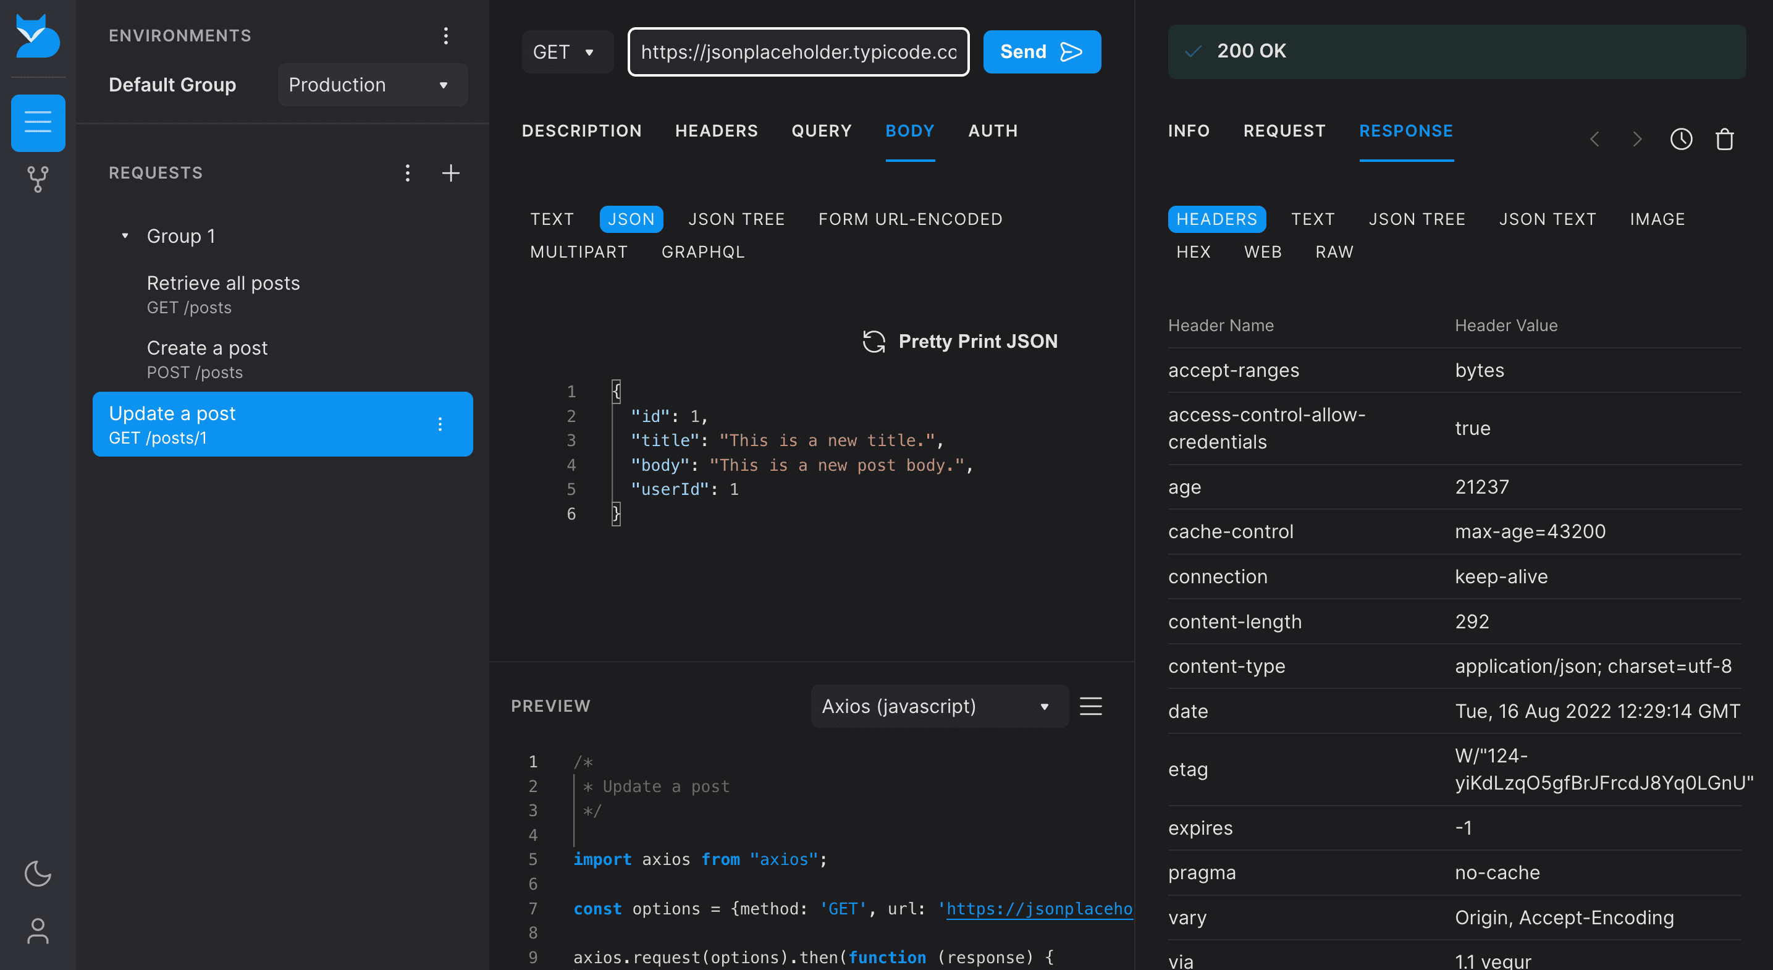Show response JSON Text view
Screen dimensions: 1773x970
click(1548, 219)
